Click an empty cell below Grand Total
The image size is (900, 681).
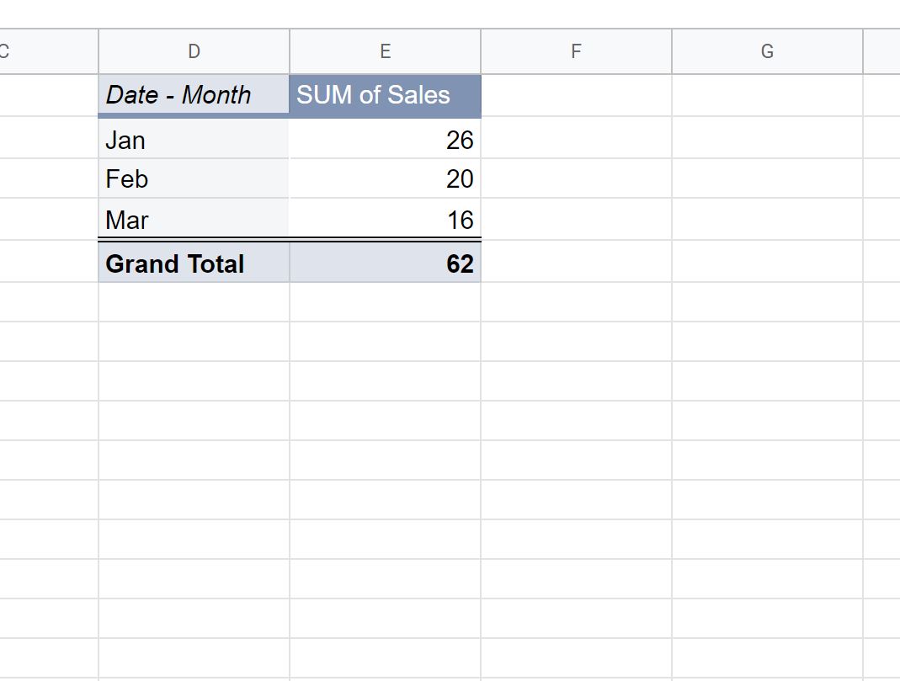click(x=193, y=305)
